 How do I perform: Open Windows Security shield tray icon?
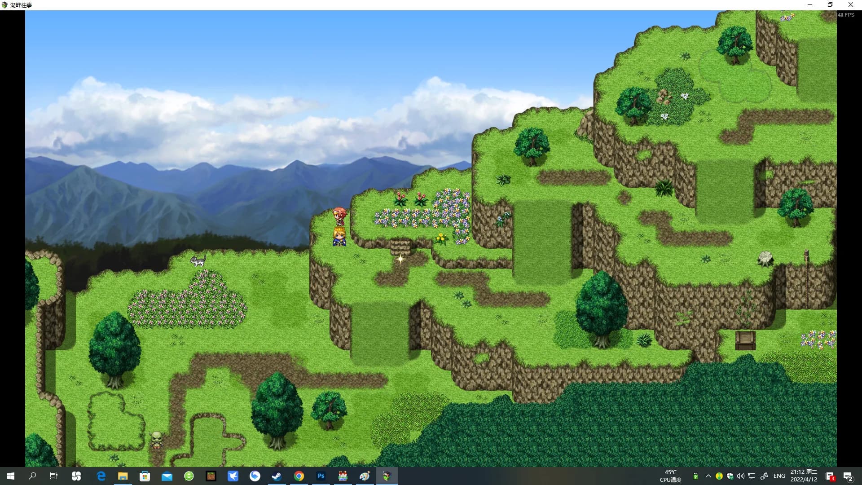coord(730,476)
